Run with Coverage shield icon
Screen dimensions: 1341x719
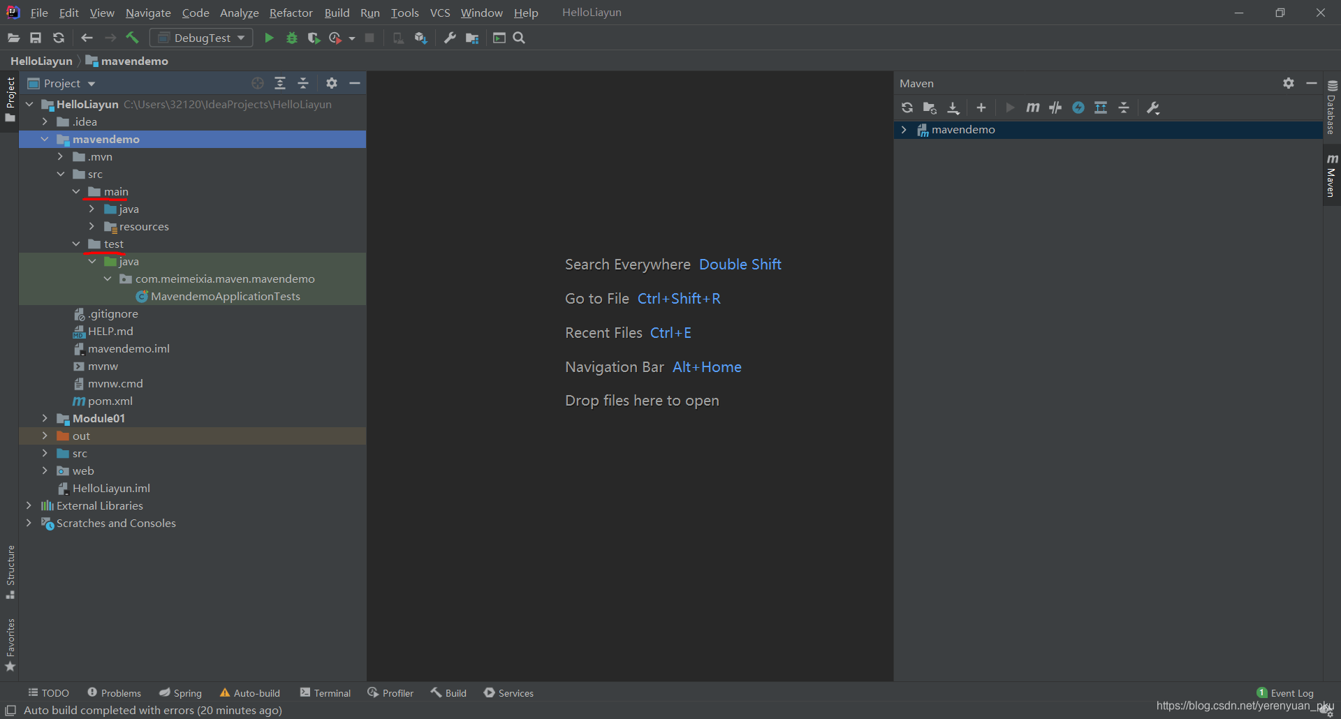pos(314,38)
